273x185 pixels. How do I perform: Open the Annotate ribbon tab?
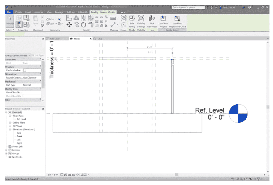(x=39, y=12)
